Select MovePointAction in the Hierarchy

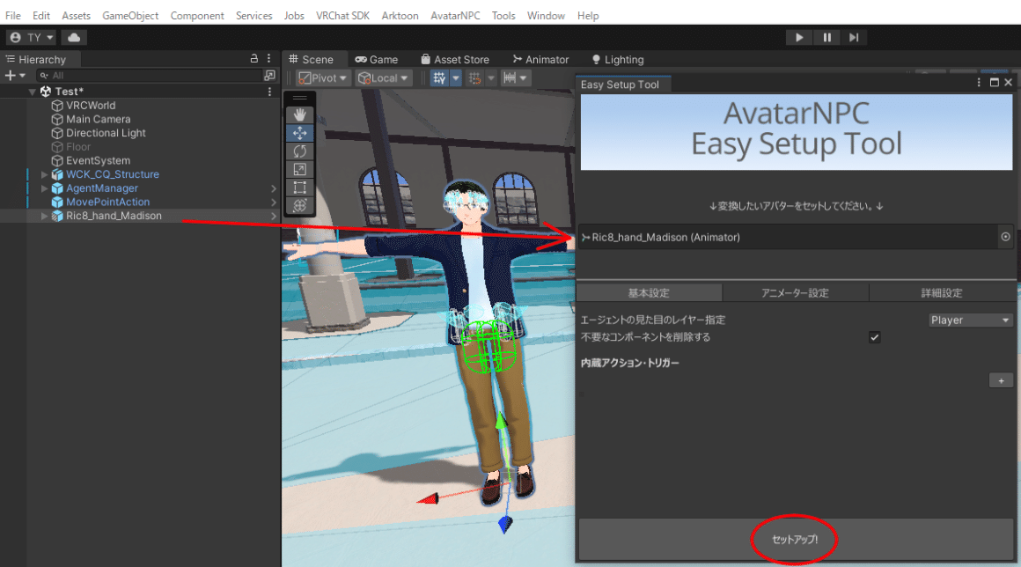(x=107, y=202)
